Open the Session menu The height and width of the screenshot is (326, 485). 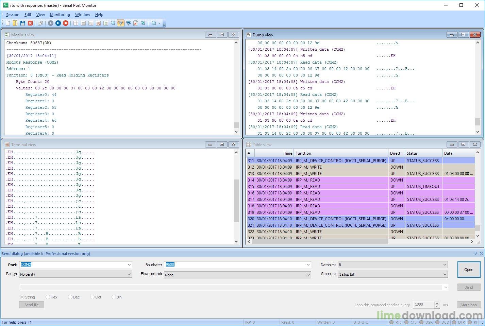tap(13, 15)
